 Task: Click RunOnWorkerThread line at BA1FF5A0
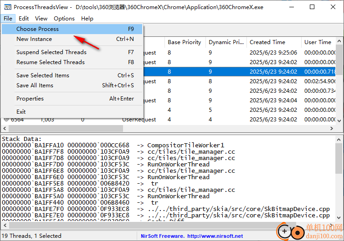(106, 196)
